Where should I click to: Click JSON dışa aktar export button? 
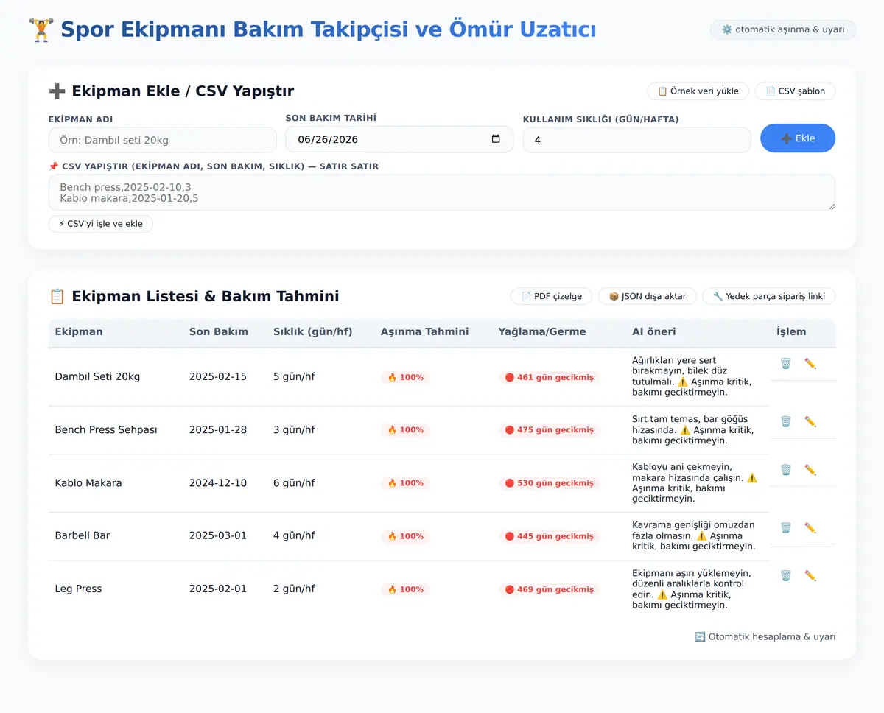(647, 296)
